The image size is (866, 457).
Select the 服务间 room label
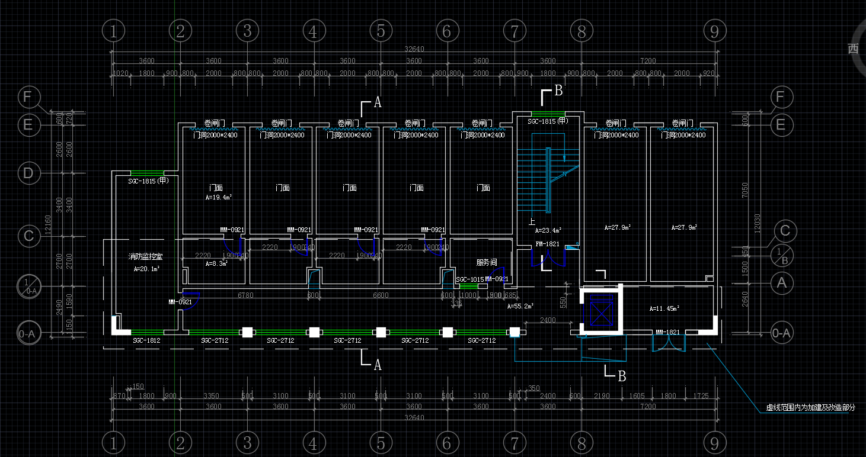coord(486,262)
